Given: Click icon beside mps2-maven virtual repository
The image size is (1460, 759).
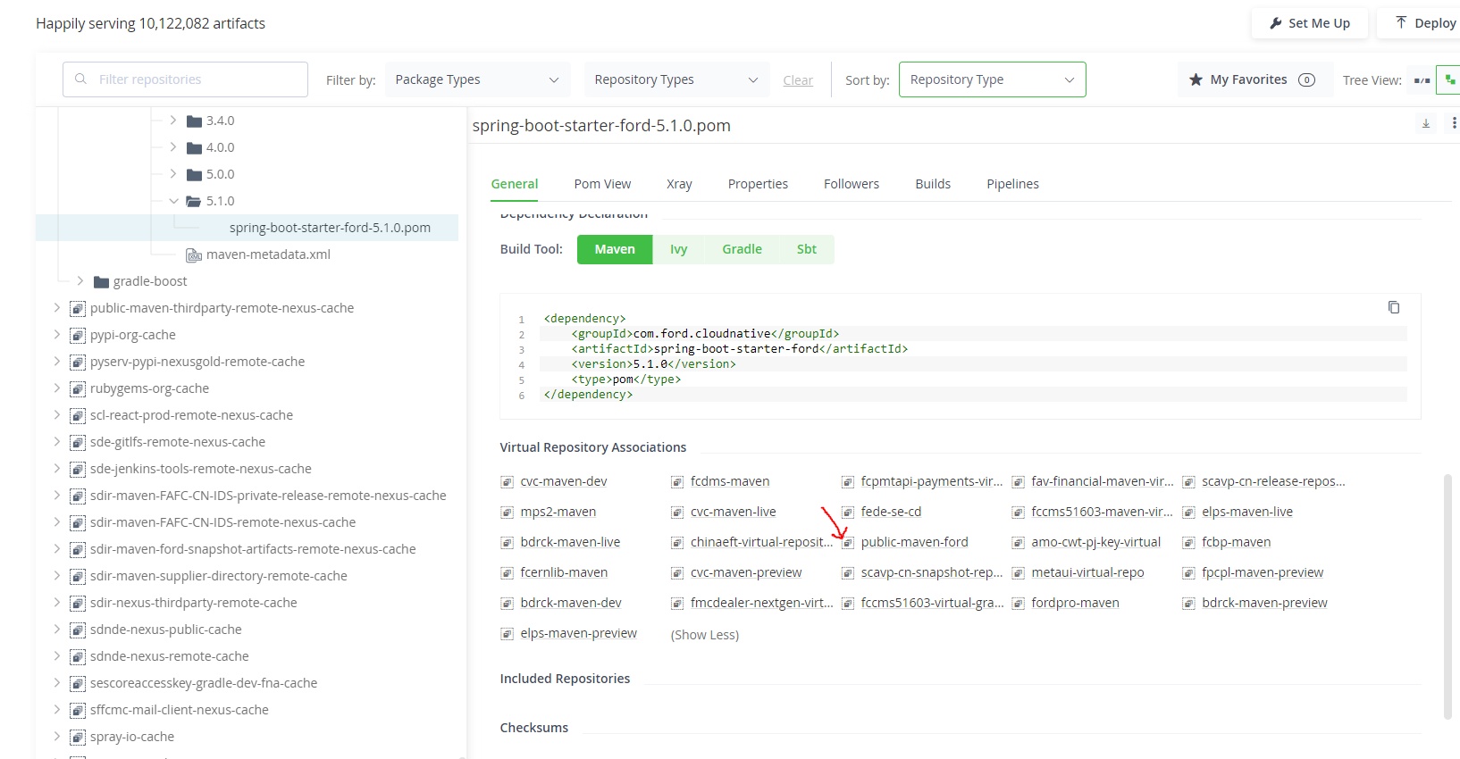Looking at the screenshot, I should pyautogui.click(x=507, y=513).
